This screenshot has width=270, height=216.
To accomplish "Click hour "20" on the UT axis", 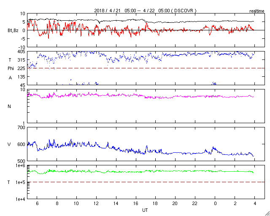I will (x=175, y=203).
